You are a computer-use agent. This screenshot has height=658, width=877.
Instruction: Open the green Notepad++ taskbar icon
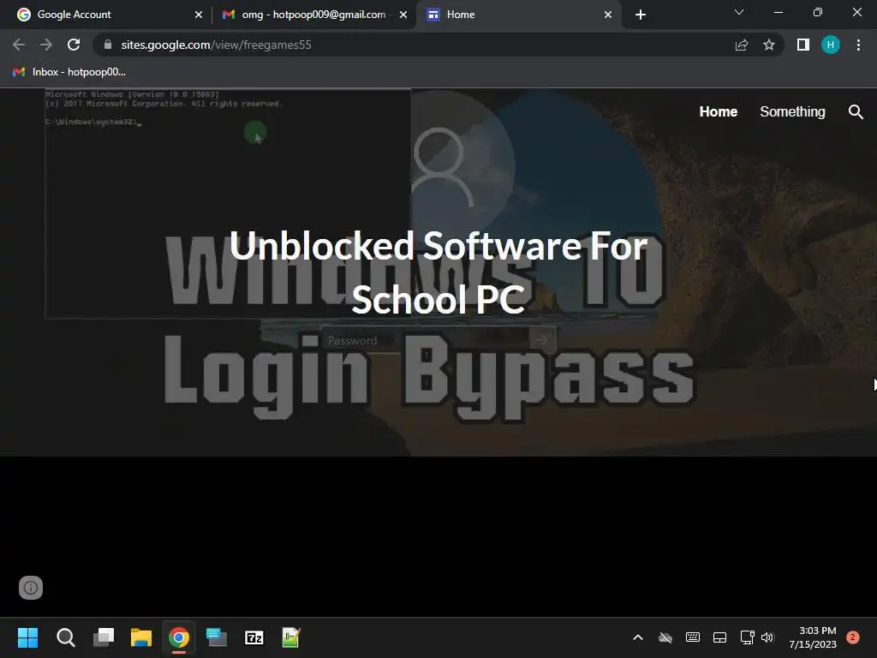click(291, 637)
